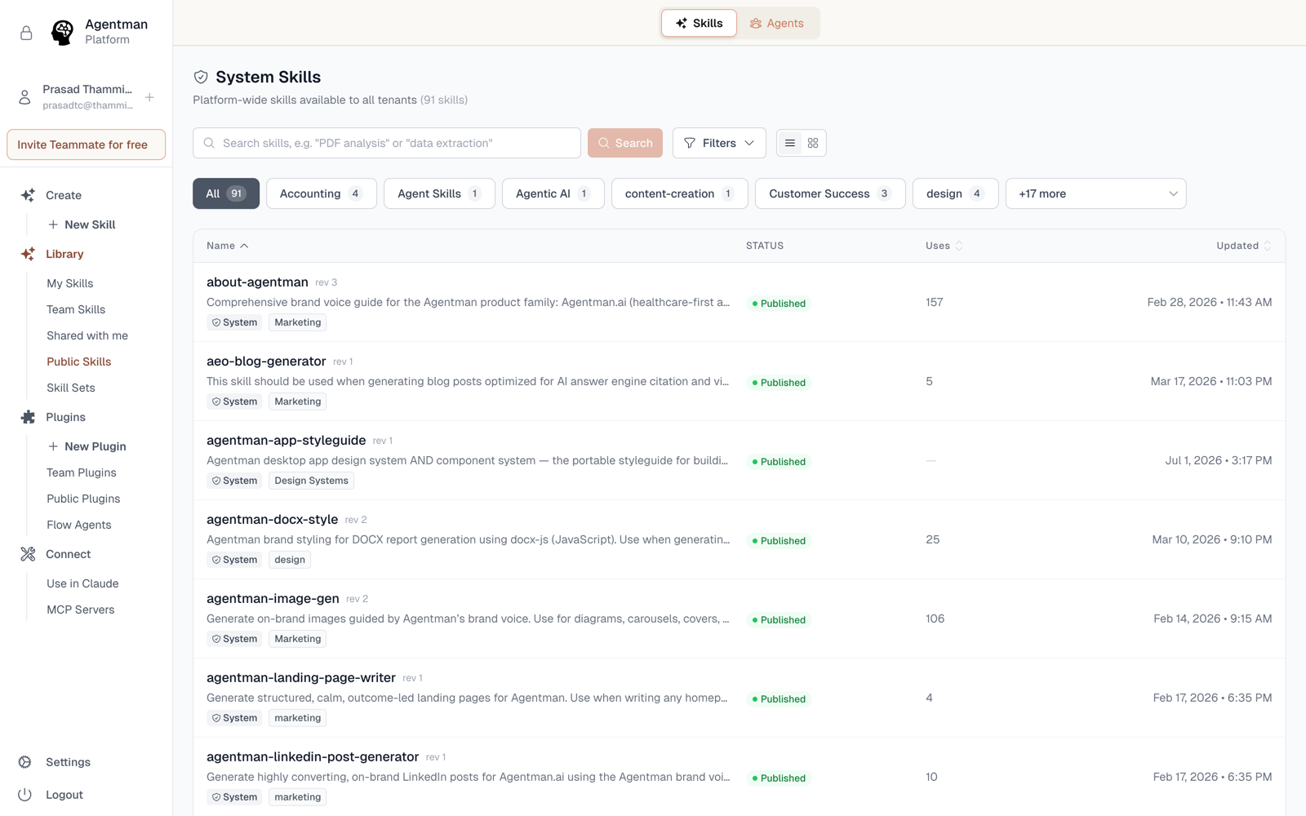This screenshot has width=1306, height=816.
Task: Filter by content-creation category
Action: 680,193
